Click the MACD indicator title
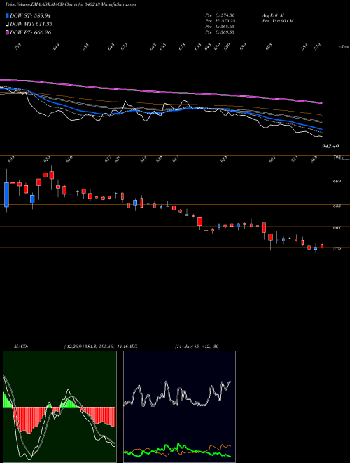Viewport: 350px width, 463px height. tap(21, 346)
